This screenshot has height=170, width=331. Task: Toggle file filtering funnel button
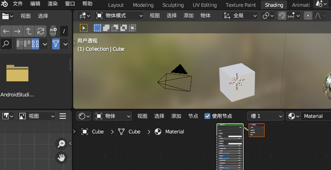(56, 44)
